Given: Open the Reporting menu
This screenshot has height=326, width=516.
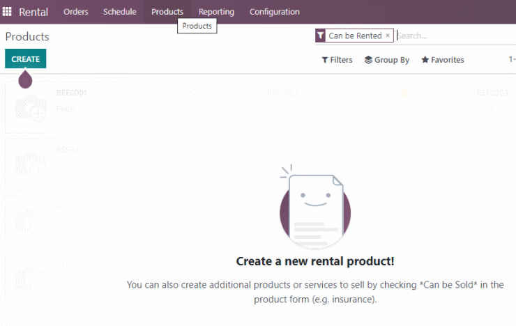Looking at the screenshot, I should [216, 12].
